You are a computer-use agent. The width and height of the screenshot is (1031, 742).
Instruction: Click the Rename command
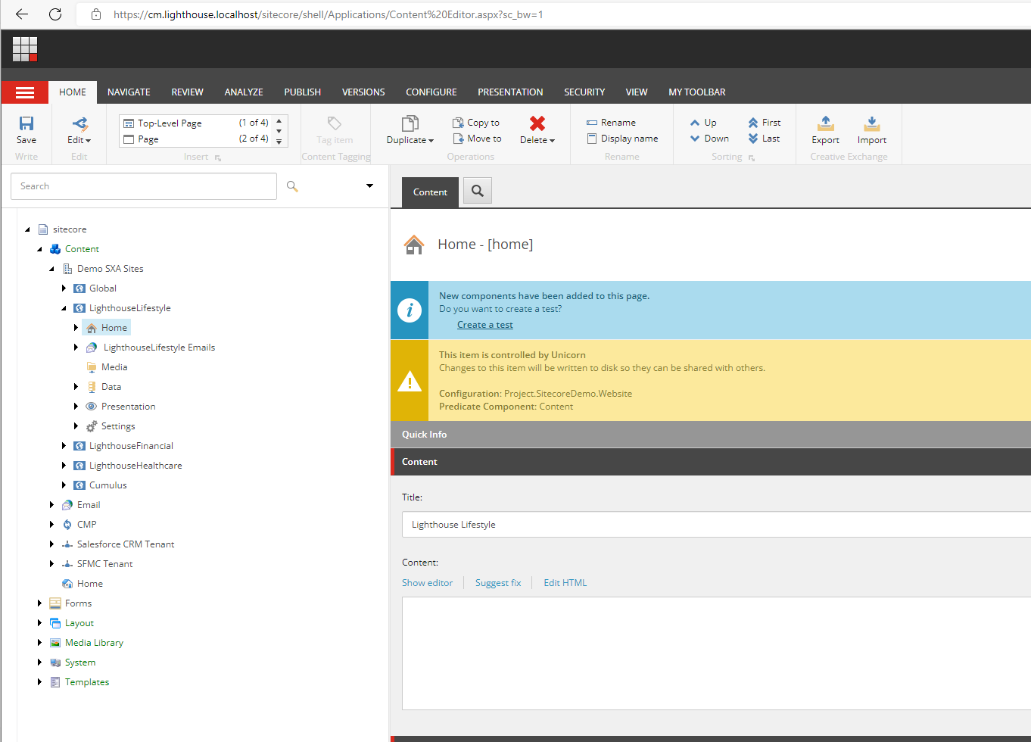pyautogui.click(x=611, y=123)
